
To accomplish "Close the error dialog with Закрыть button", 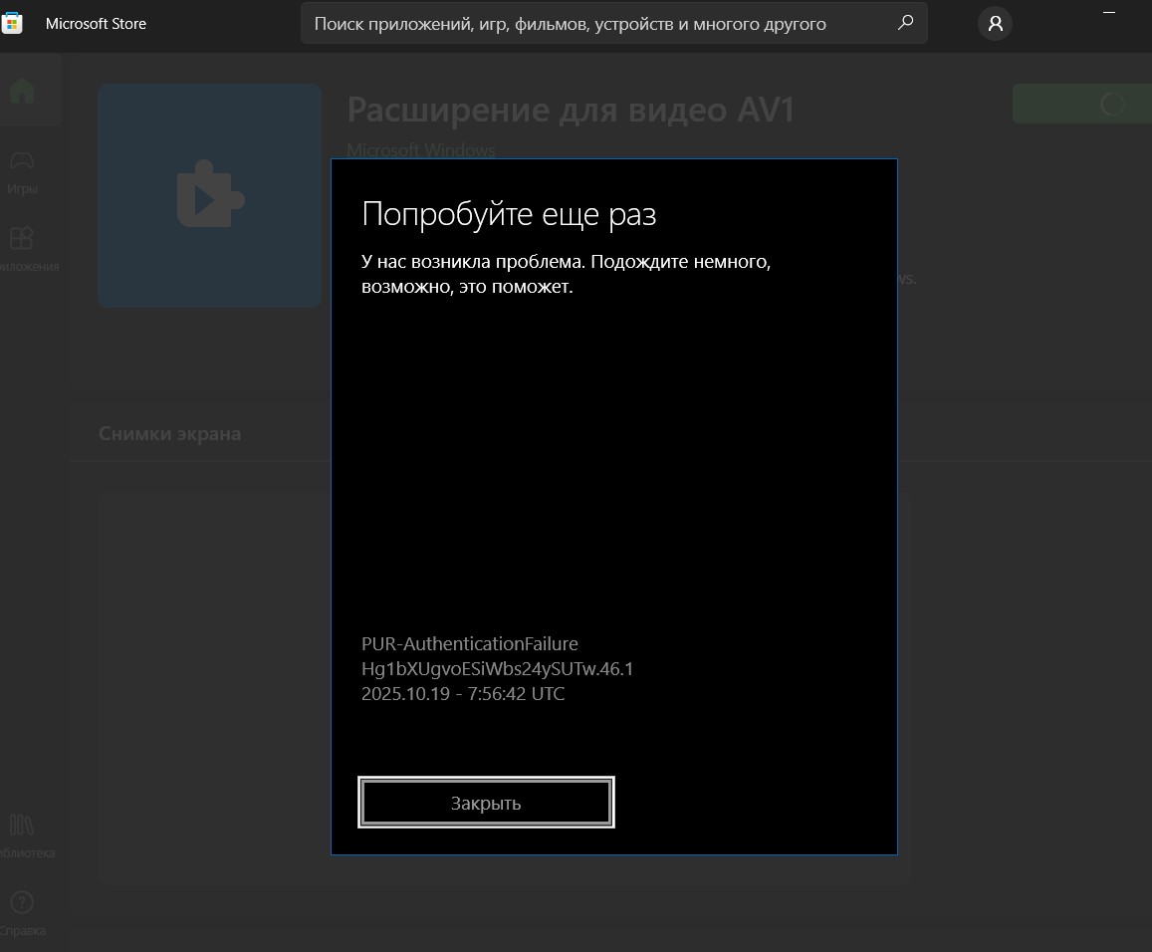I will tap(486, 803).
